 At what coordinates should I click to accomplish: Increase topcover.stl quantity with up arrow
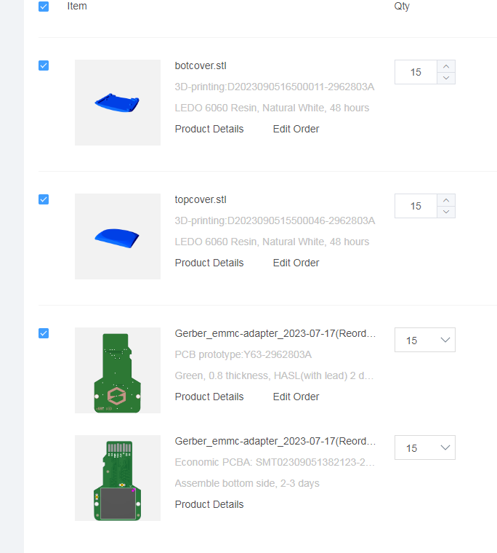pos(446,200)
